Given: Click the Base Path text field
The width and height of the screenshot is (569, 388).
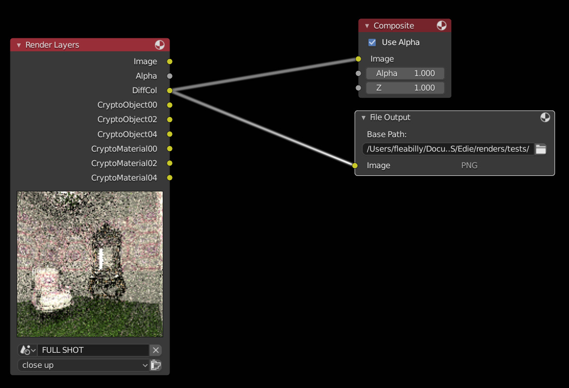Looking at the screenshot, I should pos(448,149).
